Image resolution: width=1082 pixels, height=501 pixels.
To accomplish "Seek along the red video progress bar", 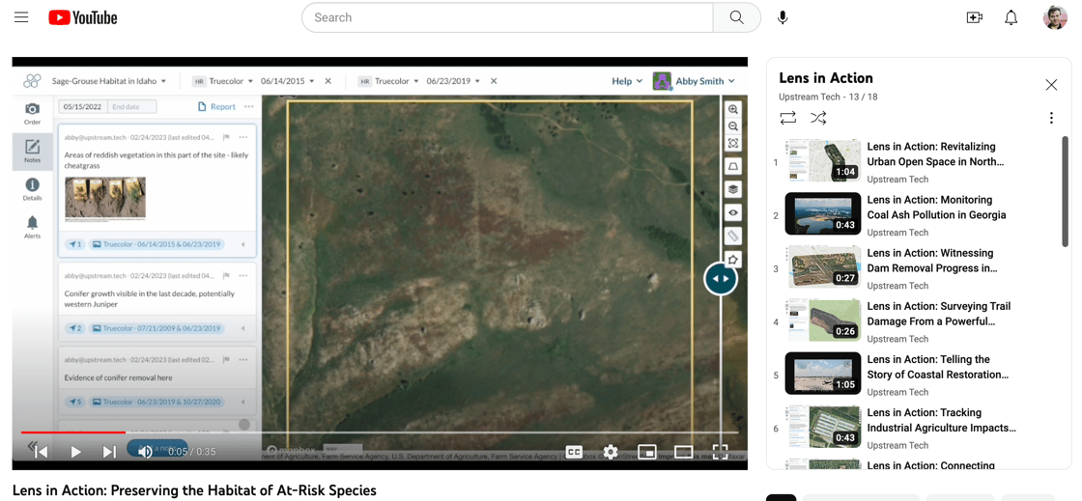I will [x=380, y=432].
